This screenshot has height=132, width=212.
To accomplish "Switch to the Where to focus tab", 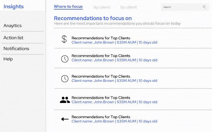I will tap(68, 7).
